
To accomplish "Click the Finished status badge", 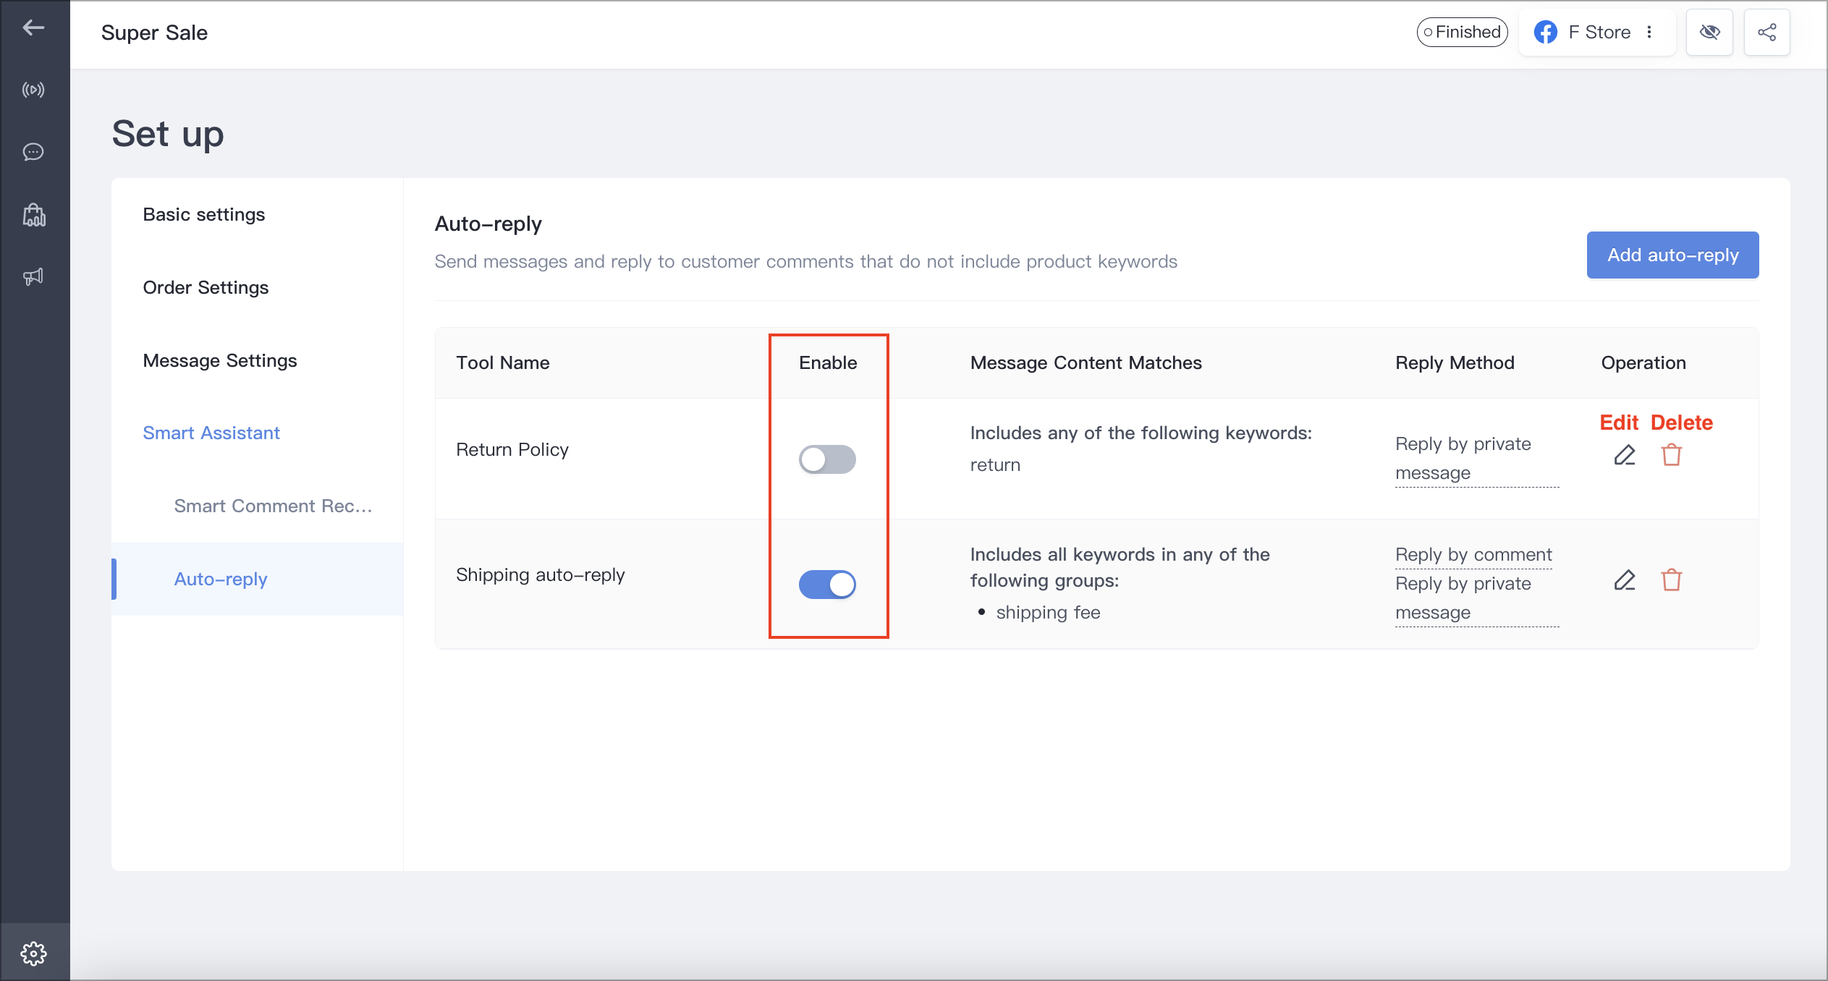I will pos(1462,32).
